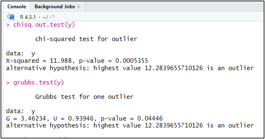
Task: Click the Grubbs test for one outlier heading
Action: [x=84, y=97]
